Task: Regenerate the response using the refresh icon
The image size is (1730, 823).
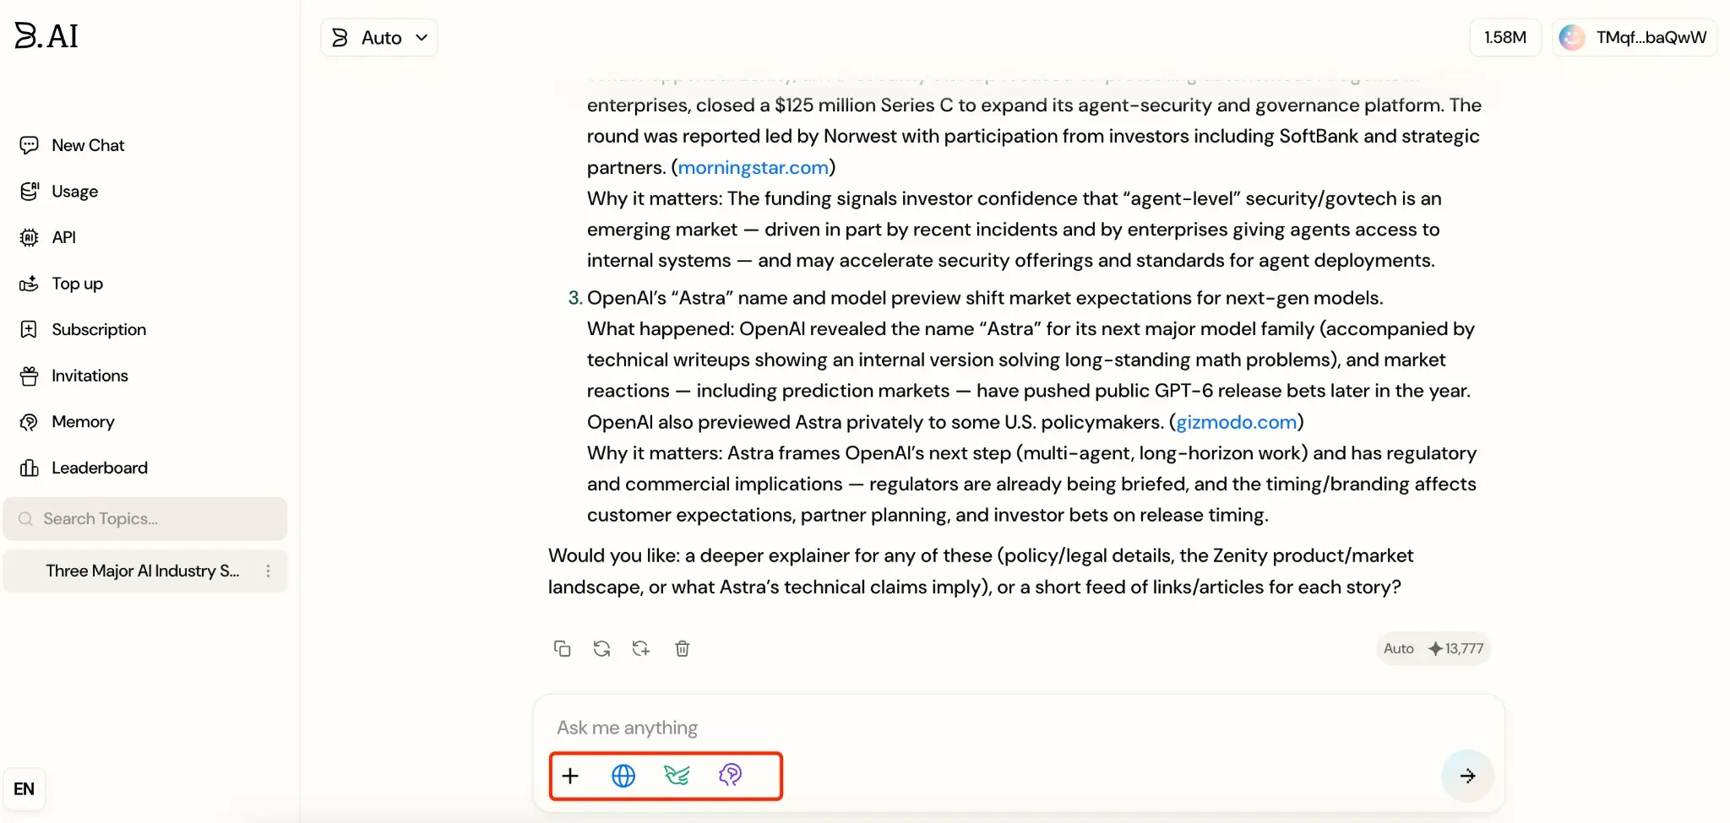Action: tap(601, 648)
